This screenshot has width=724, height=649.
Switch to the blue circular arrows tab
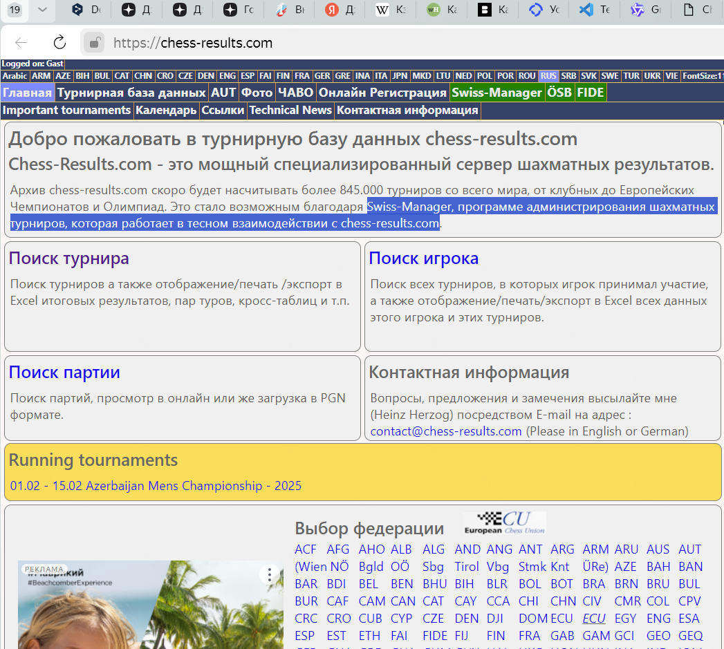pos(535,9)
